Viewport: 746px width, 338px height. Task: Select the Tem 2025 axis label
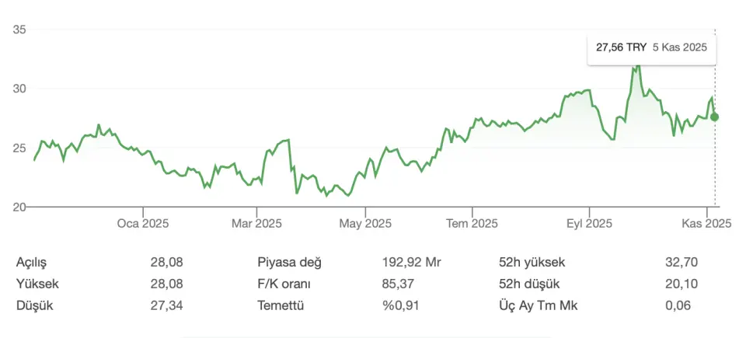pyautogui.click(x=472, y=224)
